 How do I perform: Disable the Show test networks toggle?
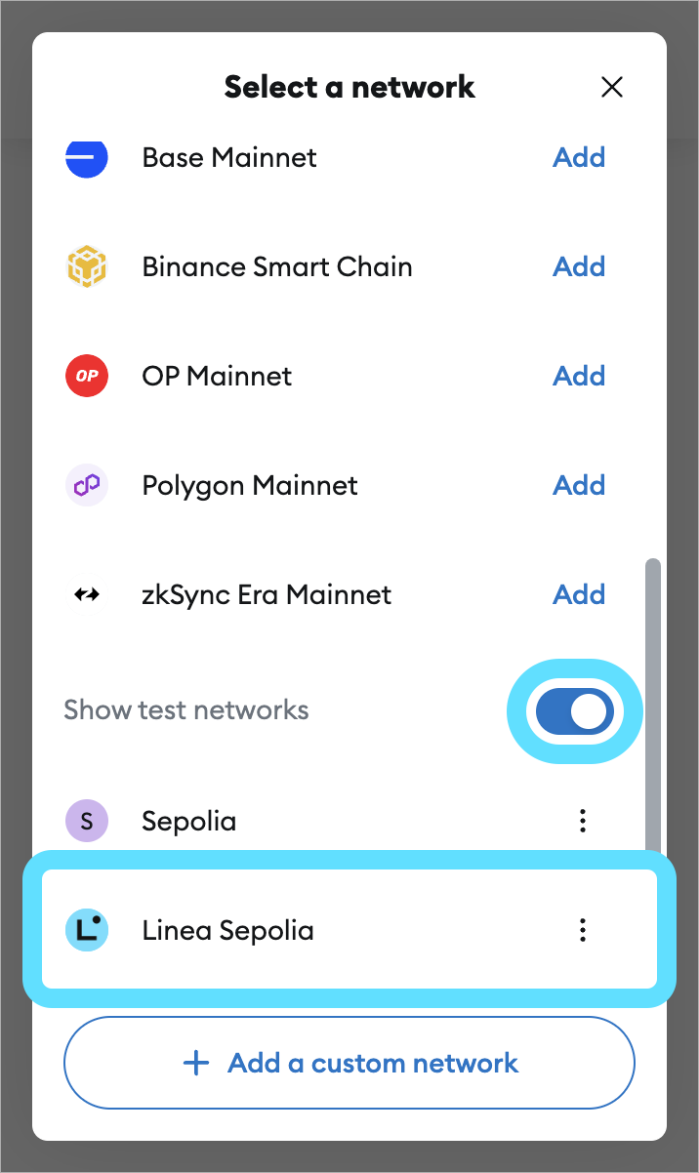[x=574, y=710]
